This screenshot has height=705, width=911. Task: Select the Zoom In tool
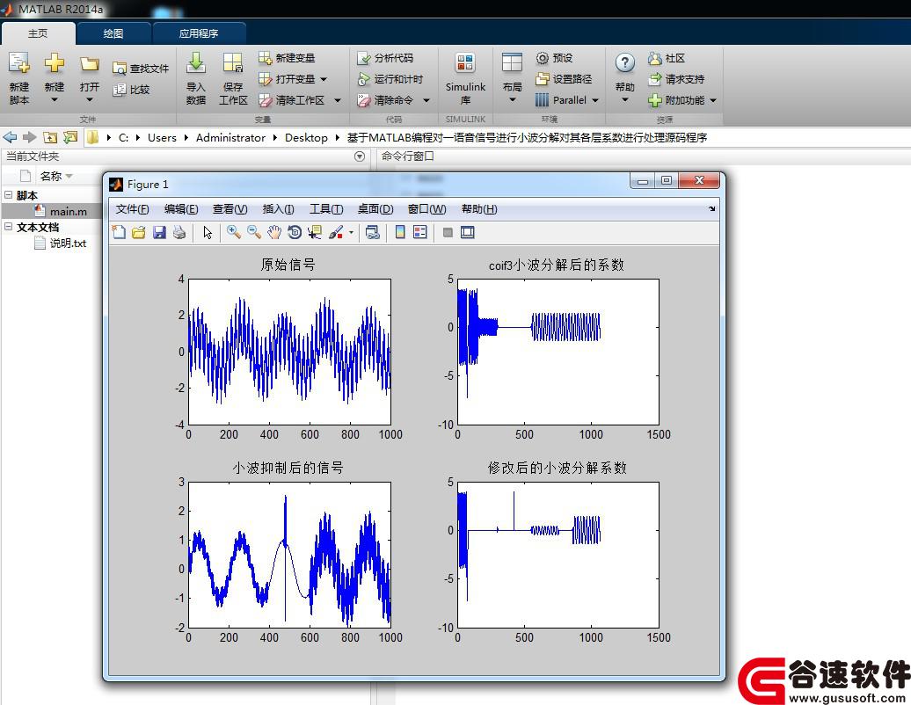click(x=234, y=232)
